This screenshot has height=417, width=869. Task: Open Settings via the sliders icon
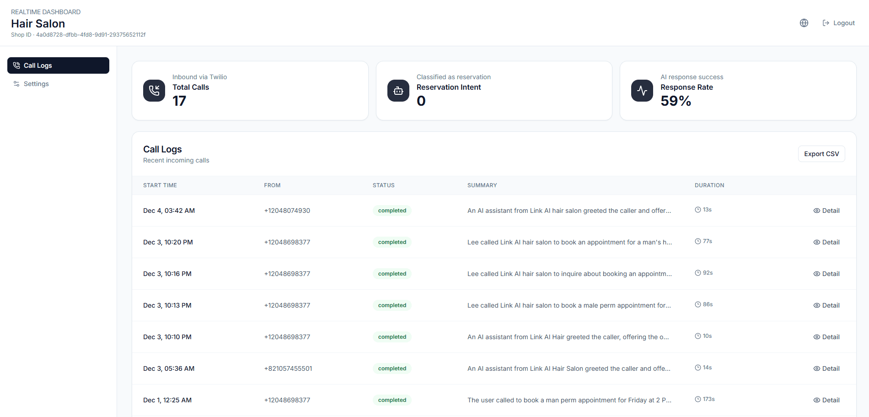16,83
